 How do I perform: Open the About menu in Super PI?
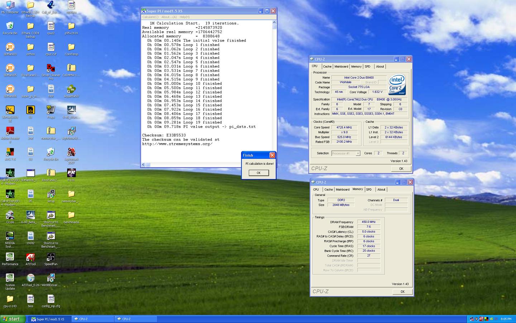[169, 17]
